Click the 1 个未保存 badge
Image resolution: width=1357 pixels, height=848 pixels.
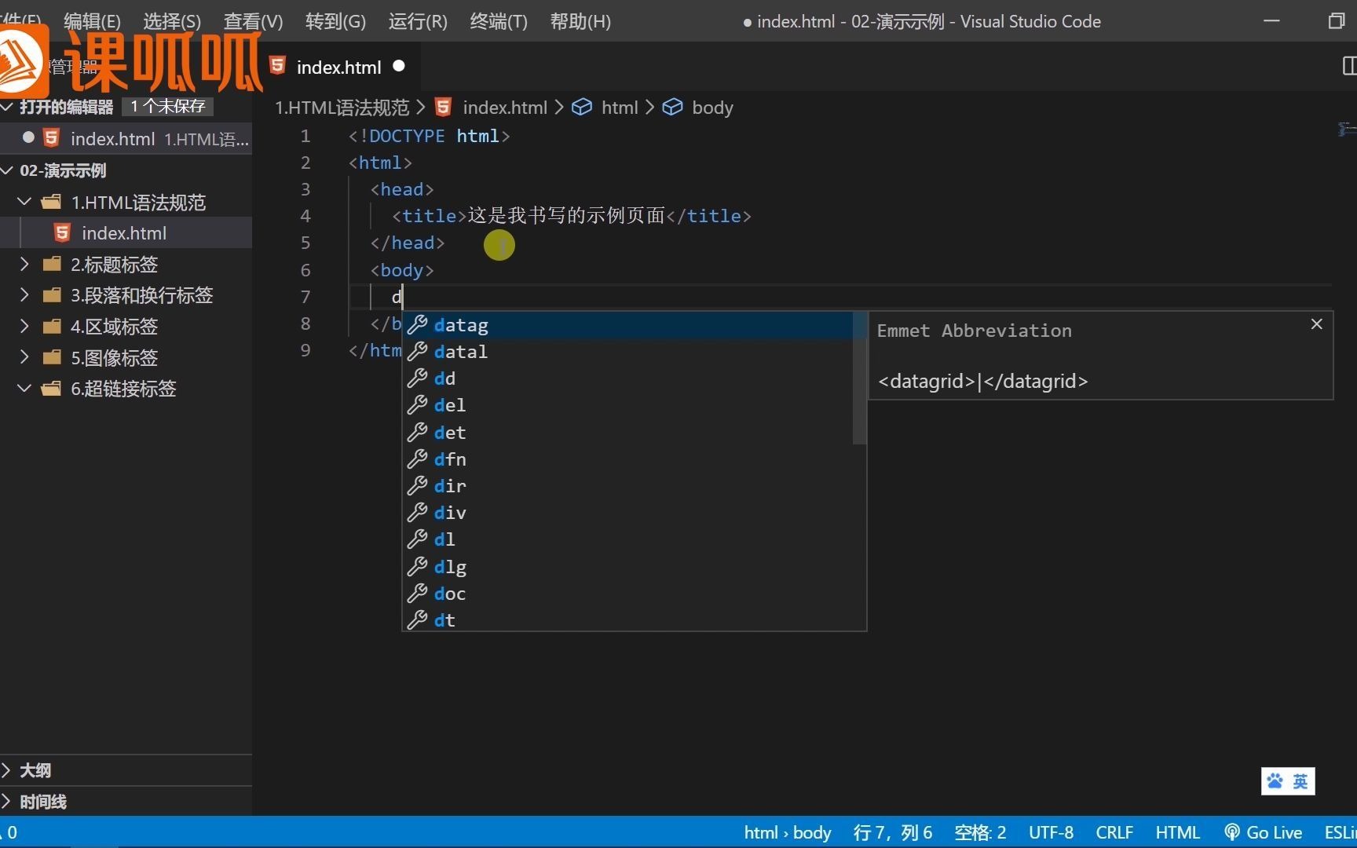click(168, 106)
